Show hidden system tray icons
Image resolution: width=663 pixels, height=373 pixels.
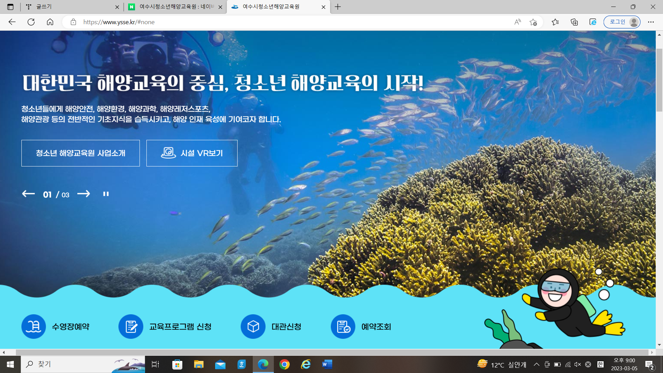(537, 364)
